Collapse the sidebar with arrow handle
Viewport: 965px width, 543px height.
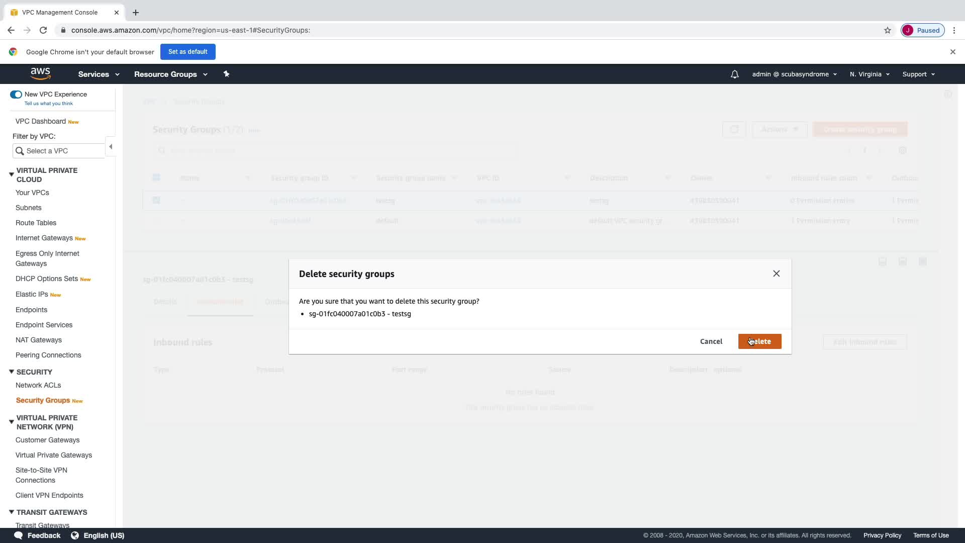click(111, 147)
